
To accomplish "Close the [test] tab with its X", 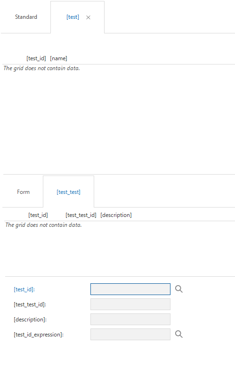I will pos(89,17).
